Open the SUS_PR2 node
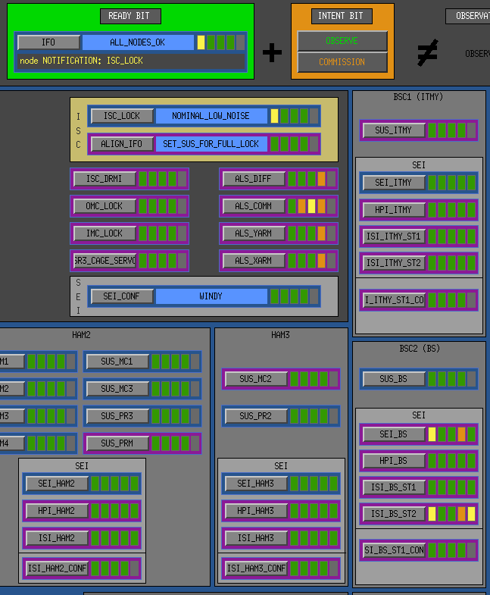Viewport: 490px width, 595px height. pos(256,416)
